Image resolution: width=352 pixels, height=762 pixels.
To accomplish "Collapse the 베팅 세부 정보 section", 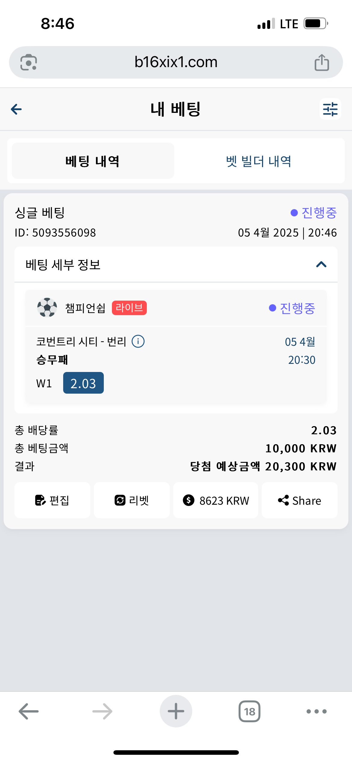I will (321, 265).
